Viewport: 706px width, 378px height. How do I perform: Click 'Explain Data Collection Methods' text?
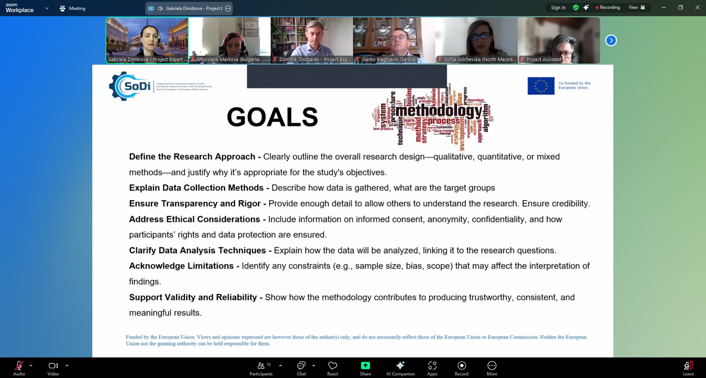(x=196, y=188)
